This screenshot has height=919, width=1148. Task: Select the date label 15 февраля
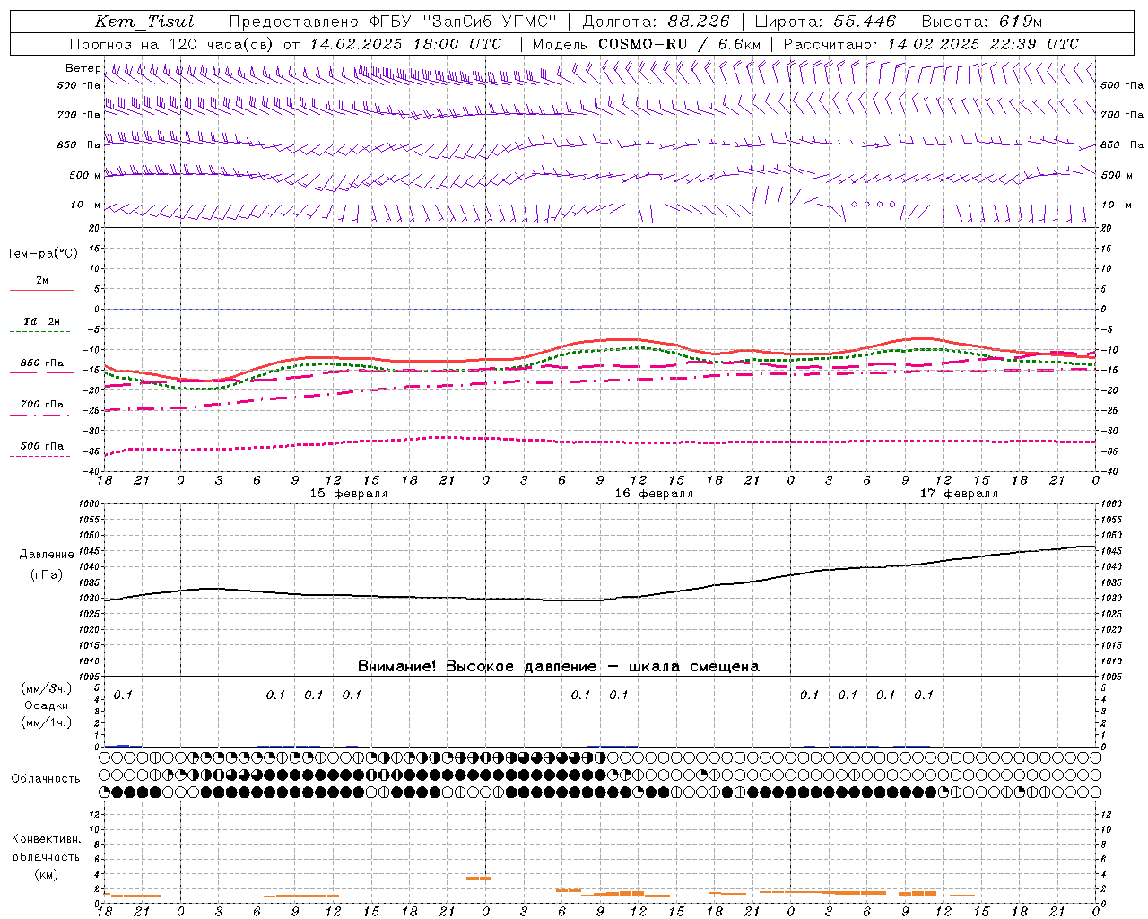349,494
